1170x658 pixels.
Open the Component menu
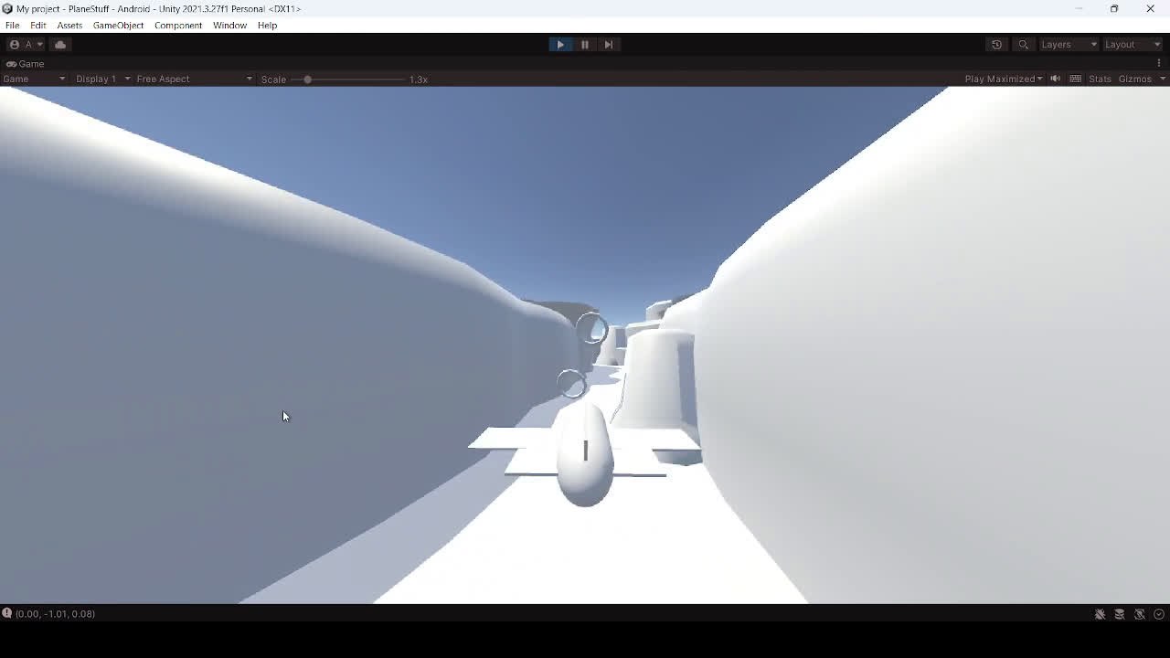tap(178, 26)
